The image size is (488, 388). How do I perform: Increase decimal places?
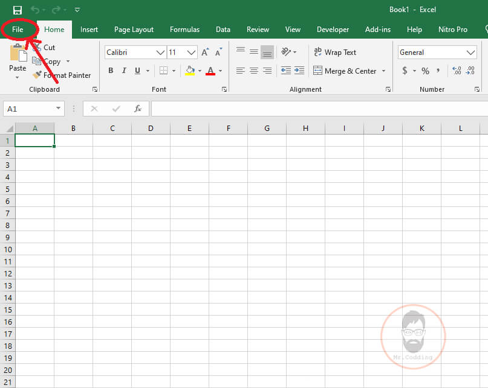tap(457, 71)
